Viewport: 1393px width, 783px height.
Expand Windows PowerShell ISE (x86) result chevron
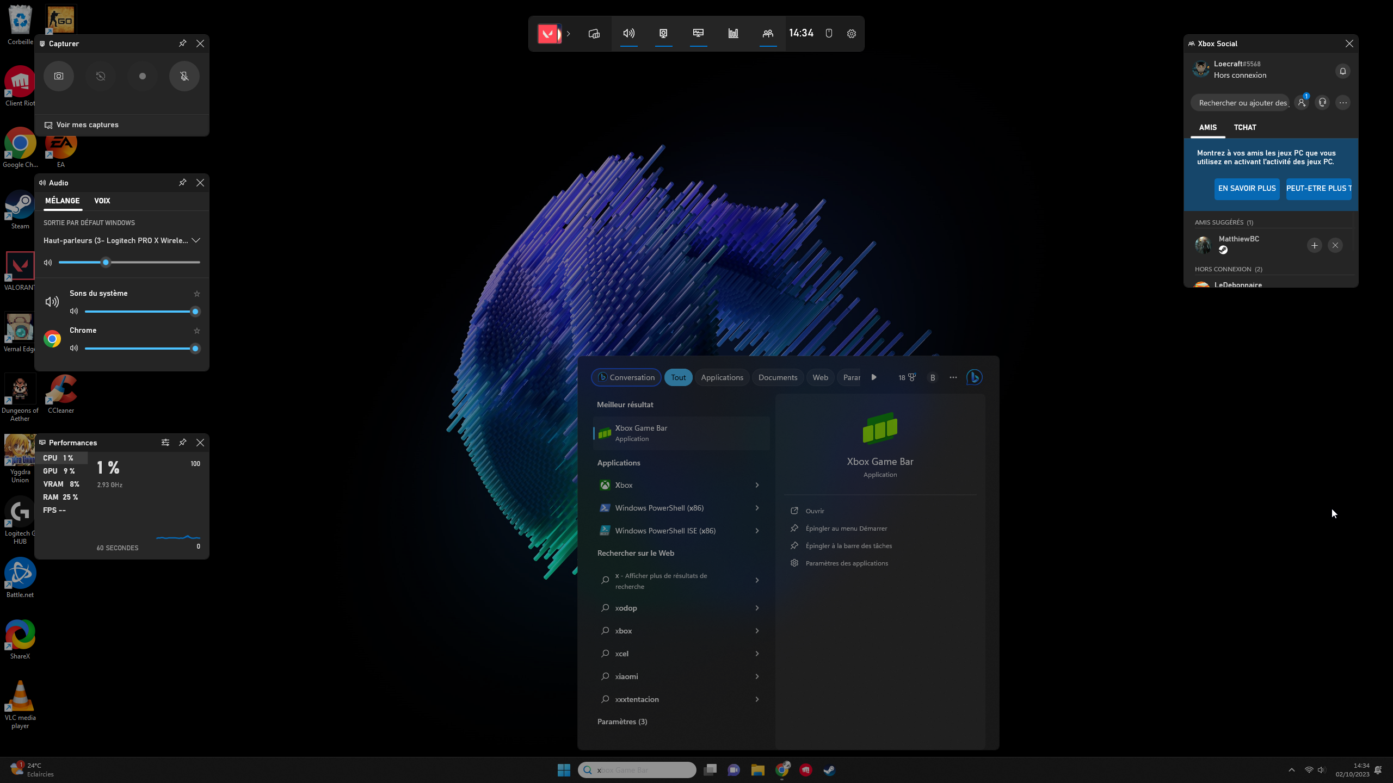tap(757, 531)
